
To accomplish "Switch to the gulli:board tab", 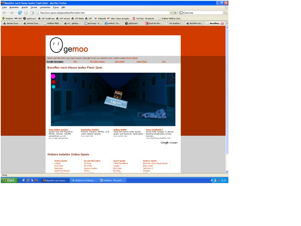I will point(133,23).
